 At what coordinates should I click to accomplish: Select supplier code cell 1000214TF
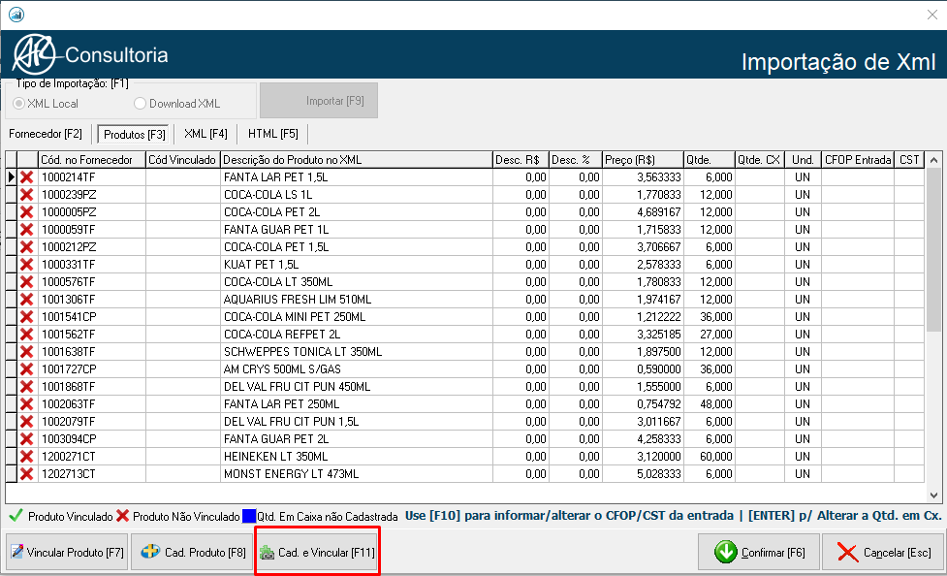(92, 177)
